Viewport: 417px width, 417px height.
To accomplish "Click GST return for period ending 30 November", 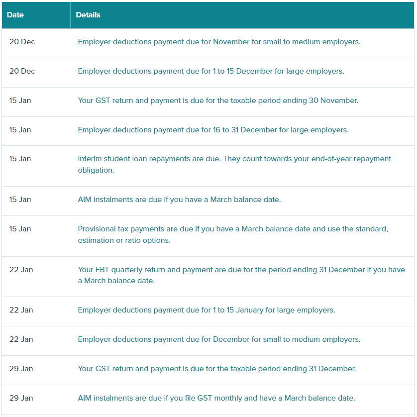I will tap(218, 101).
